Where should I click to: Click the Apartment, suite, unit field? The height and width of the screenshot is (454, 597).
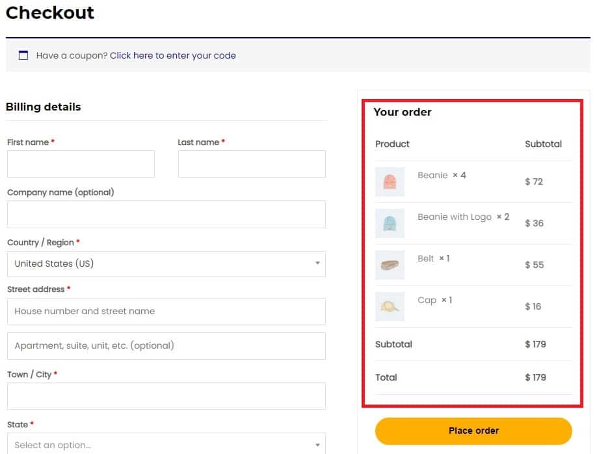(166, 346)
